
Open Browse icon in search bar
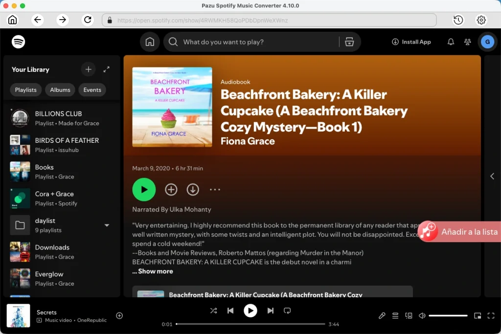click(349, 42)
